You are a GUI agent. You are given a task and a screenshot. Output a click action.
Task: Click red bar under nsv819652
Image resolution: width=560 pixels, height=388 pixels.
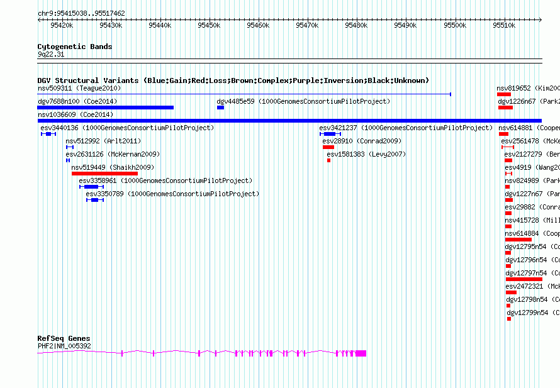(x=504, y=94)
